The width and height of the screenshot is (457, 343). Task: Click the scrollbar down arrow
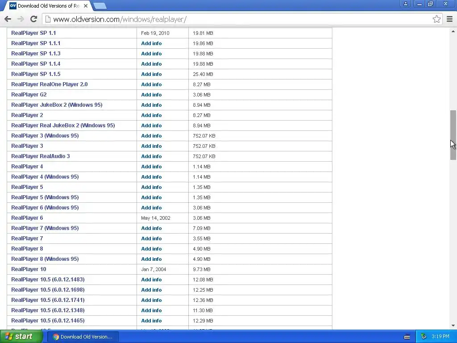click(x=453, y=326)
